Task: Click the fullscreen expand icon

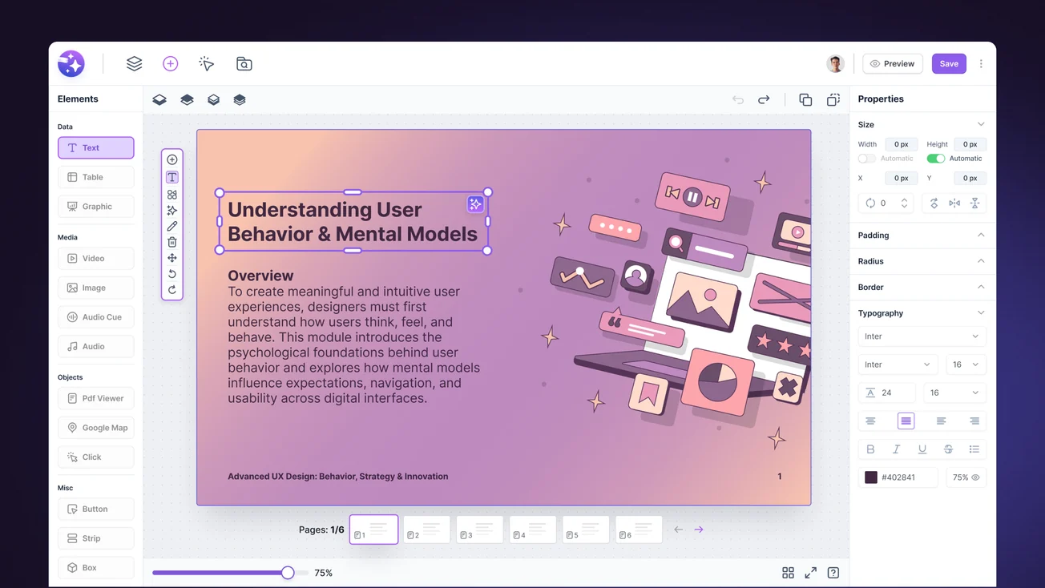Action: click(811, 573)
